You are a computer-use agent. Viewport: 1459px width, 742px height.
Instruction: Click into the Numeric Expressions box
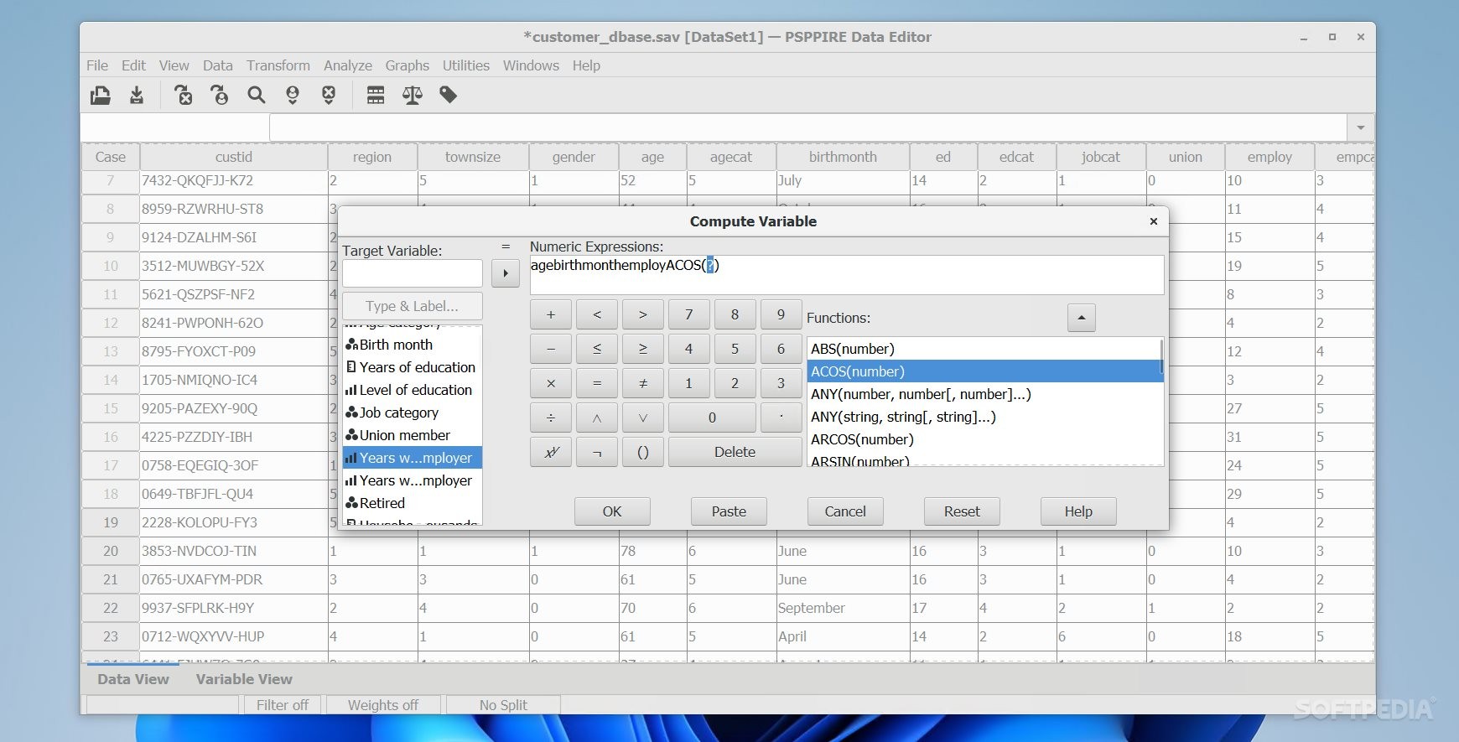click(847, 275)
